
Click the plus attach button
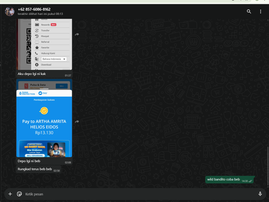click(10, 194)
